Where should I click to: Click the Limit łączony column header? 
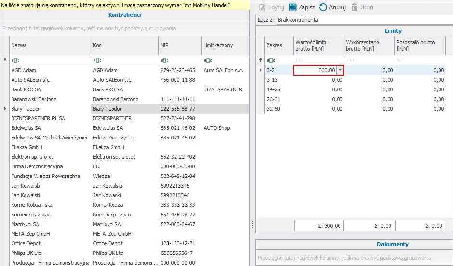click(x=224, y=45)
